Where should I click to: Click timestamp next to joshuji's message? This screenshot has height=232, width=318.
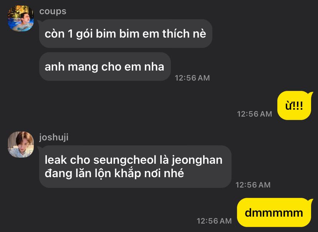pos(253,185)
